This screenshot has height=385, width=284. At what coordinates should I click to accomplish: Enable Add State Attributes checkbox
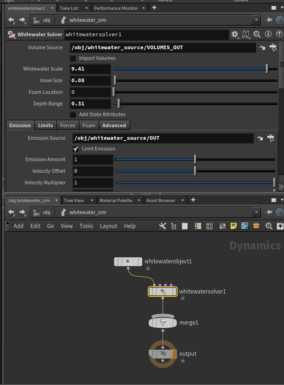click(73, 115)
